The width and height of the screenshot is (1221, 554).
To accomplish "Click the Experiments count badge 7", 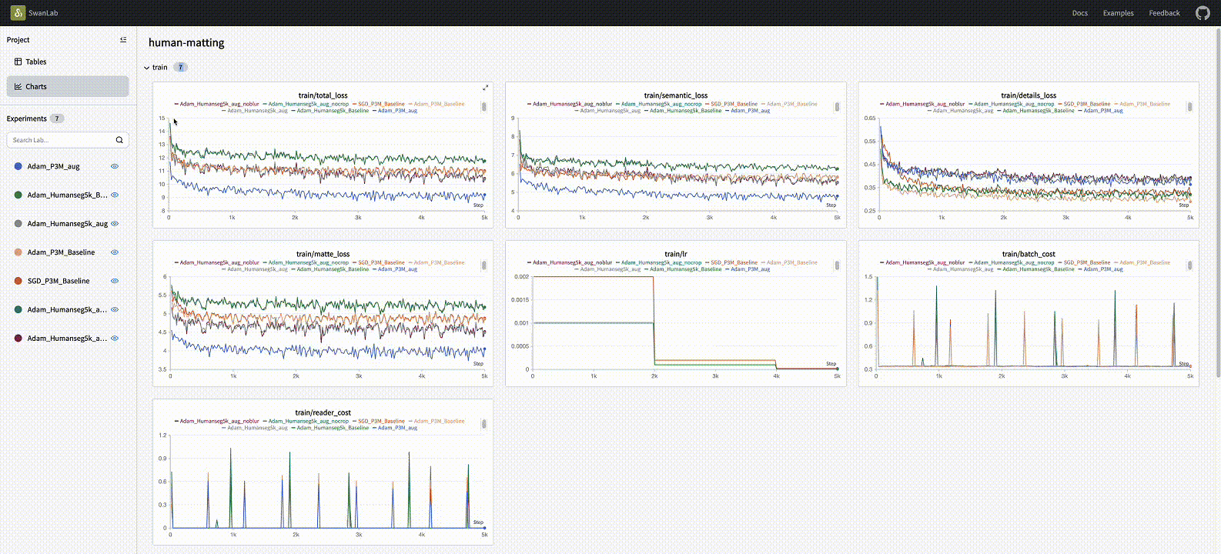I will (57, 118).
